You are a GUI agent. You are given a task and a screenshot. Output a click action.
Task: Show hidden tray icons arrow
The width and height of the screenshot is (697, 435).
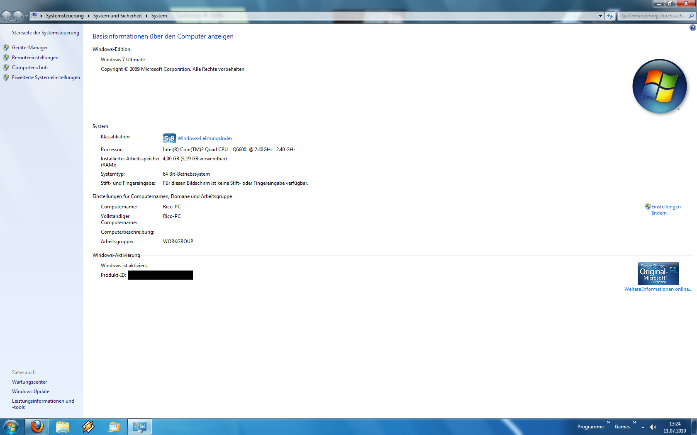643,427
